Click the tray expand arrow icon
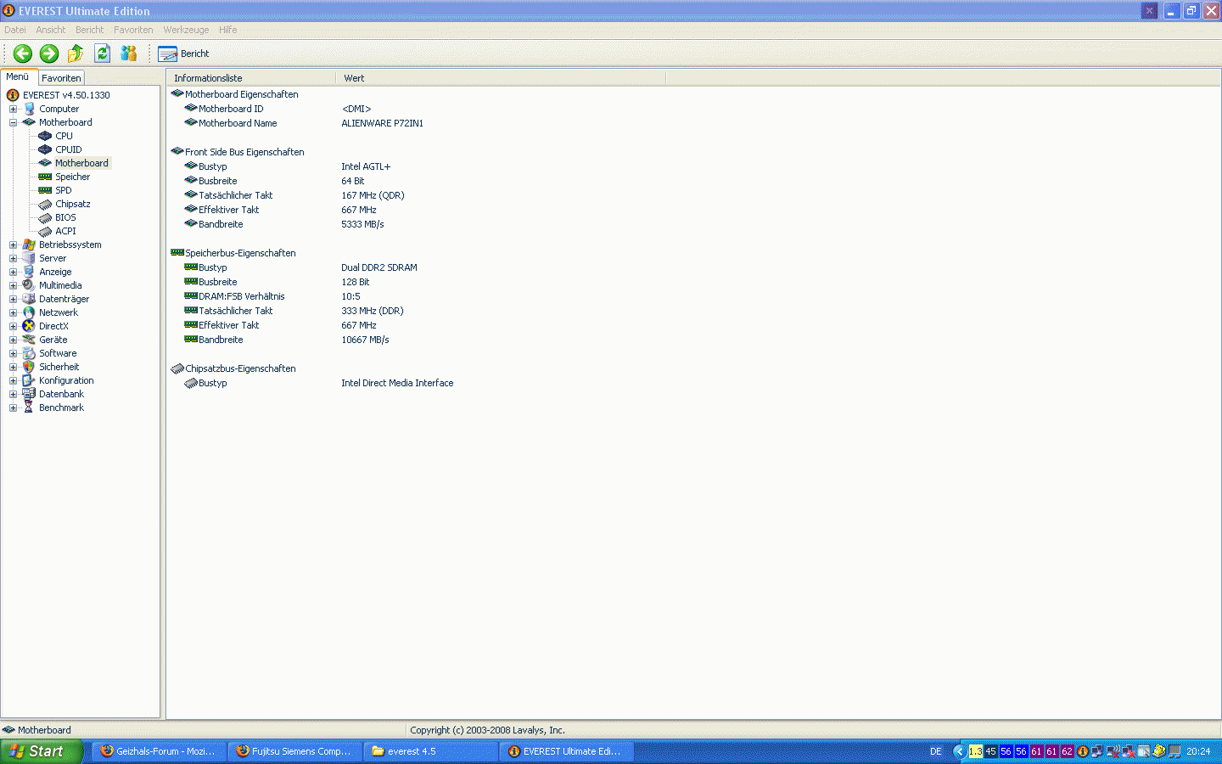Screen dimensions: 1222x764 tap(960, 751)
